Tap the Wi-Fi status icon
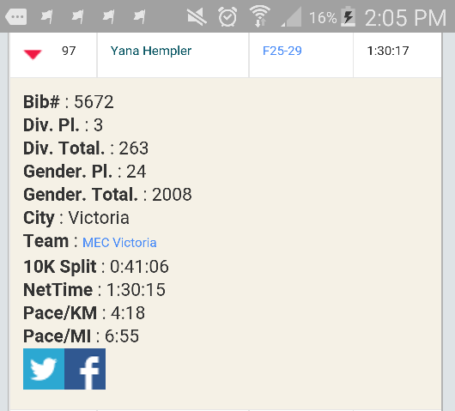The height and width of the screenshot is (411, 455). pyautogui.click(x=259, y=16)
